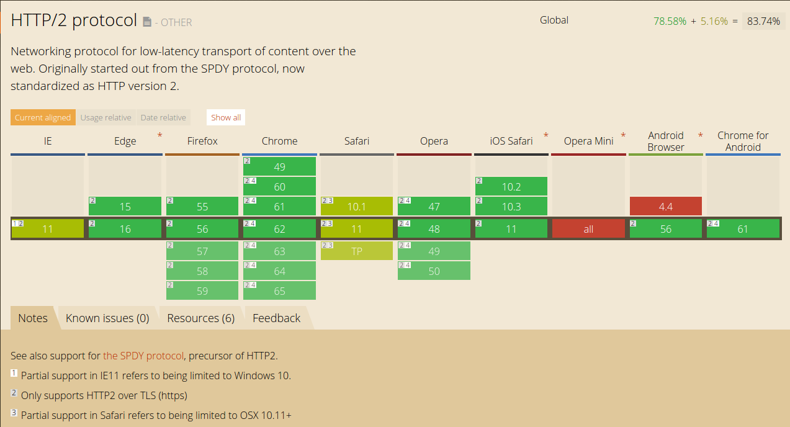Click the note marker on Firefox 59 cell
This screenshot has width=790, height=427.
[x=169, y=285]
